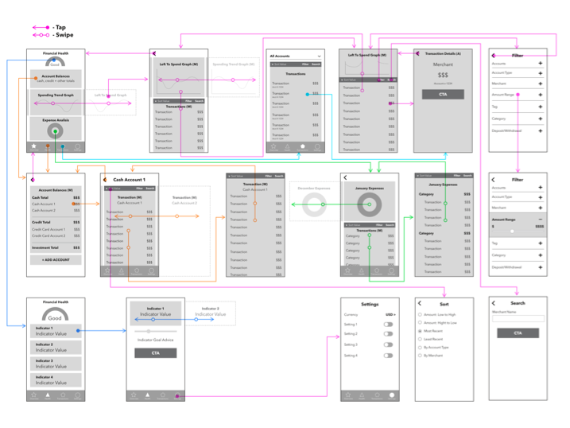Tap back chevron on the Search screen
The height and width of the screenshot is (428, 570).
(493, 303)
